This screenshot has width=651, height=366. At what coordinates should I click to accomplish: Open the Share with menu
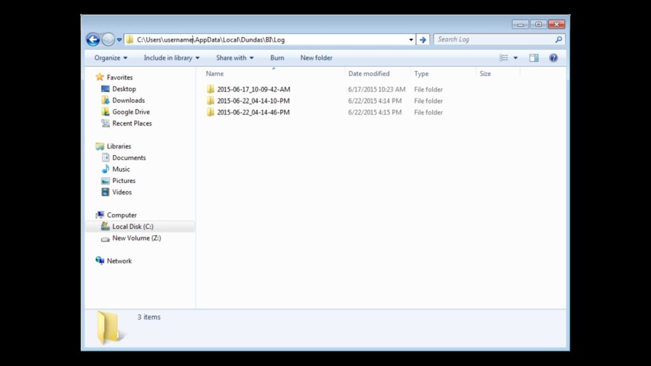[x=235, y=58]
